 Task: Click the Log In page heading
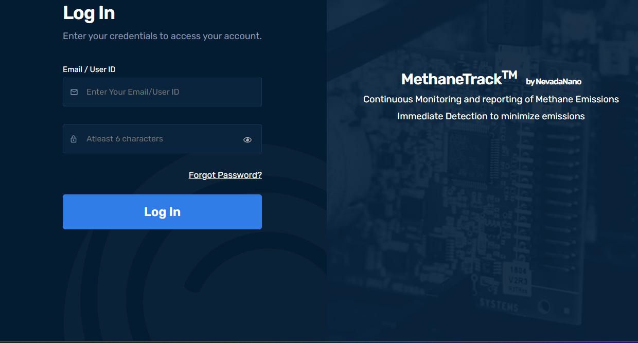pos(89,13)
